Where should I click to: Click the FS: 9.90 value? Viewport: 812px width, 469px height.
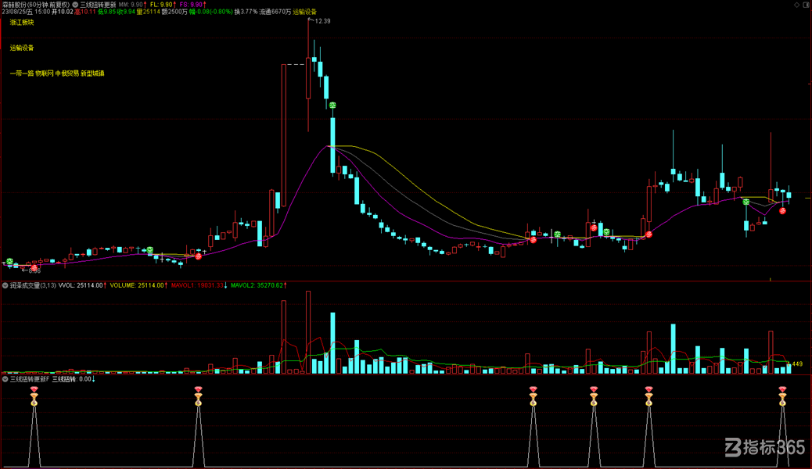pos(192,4)
